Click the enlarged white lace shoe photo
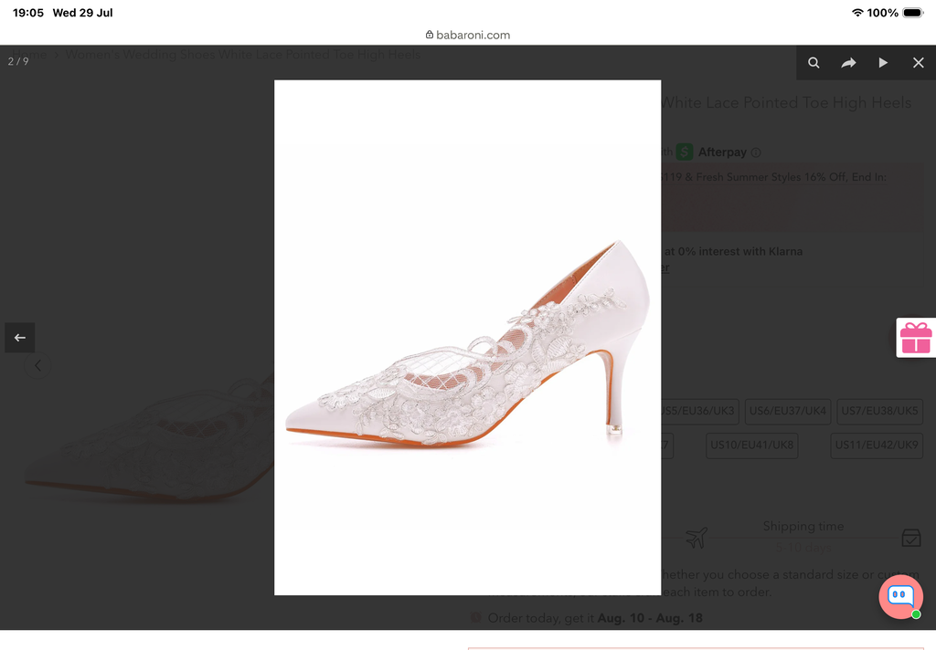The image size is (936, 650). point(467,338)
